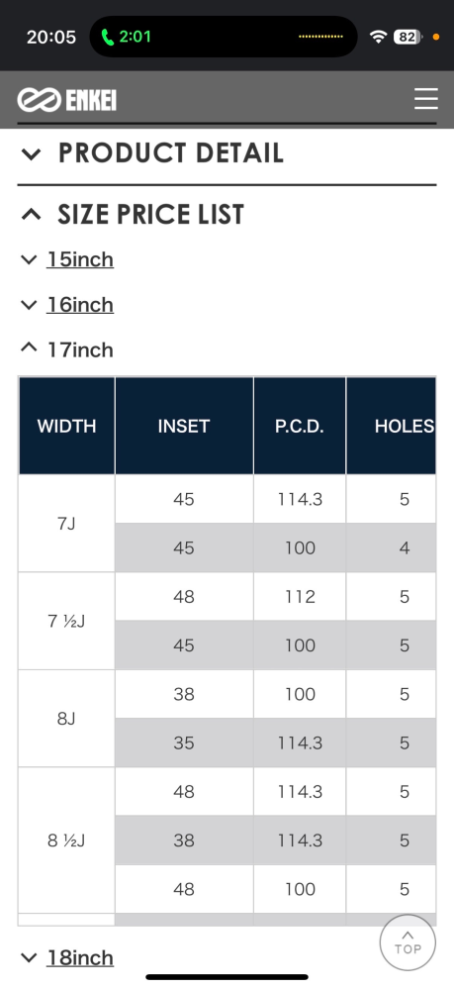The height and width of the screenshot is (989, 454).
Task: Click the INSET column header
Action: click(184, 426)
